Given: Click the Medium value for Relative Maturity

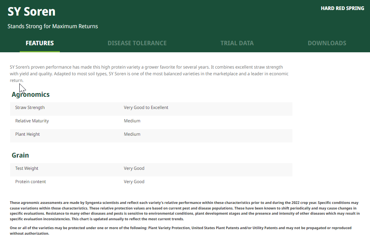Looking at the screenshot, I should (132, 121).
